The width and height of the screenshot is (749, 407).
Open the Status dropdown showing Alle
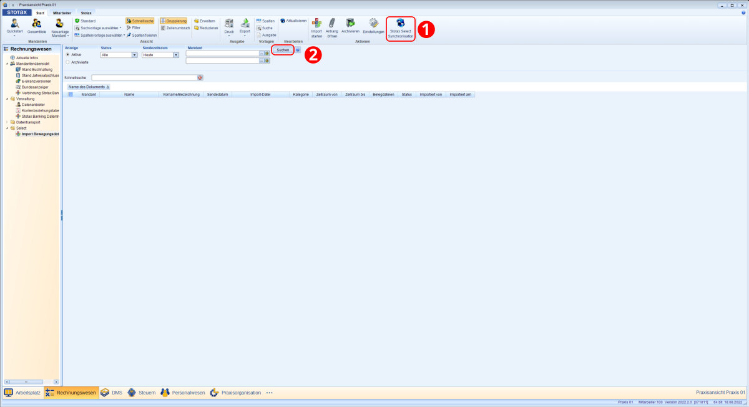coord(134,55)
